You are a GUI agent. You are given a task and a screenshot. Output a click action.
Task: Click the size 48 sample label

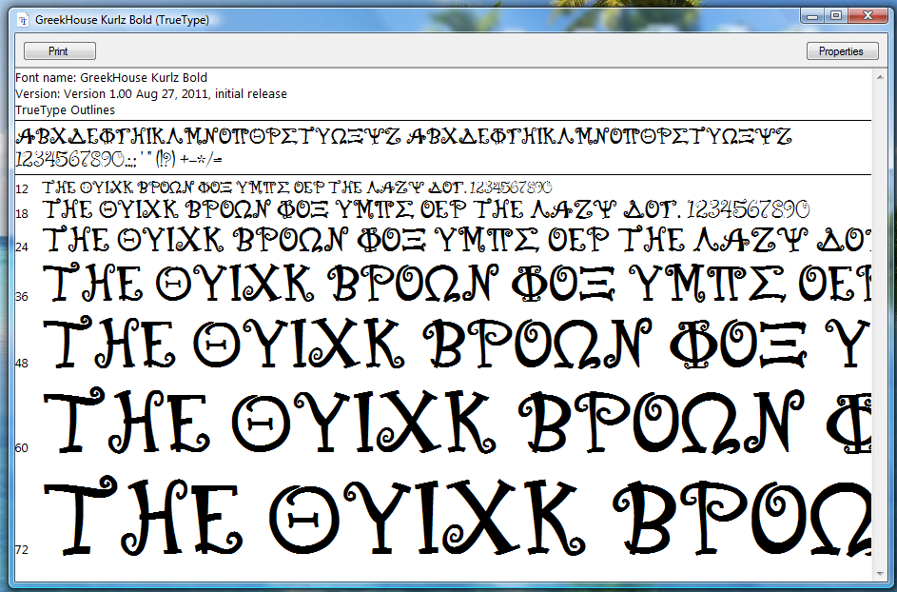pyautogui.click(x=22, y=364)
